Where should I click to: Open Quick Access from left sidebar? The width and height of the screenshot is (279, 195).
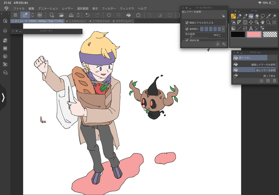5,21
